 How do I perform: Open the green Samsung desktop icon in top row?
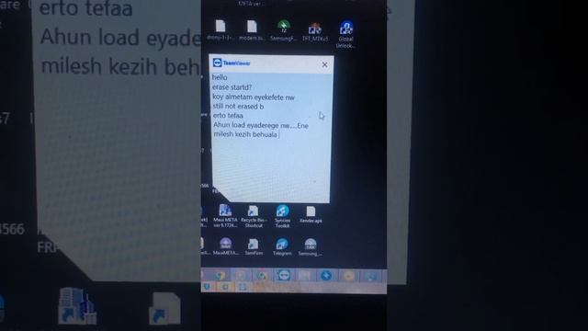tap(284, 30)
